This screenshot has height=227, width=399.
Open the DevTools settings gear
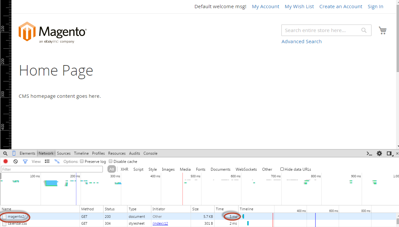(x=379, y=153)
